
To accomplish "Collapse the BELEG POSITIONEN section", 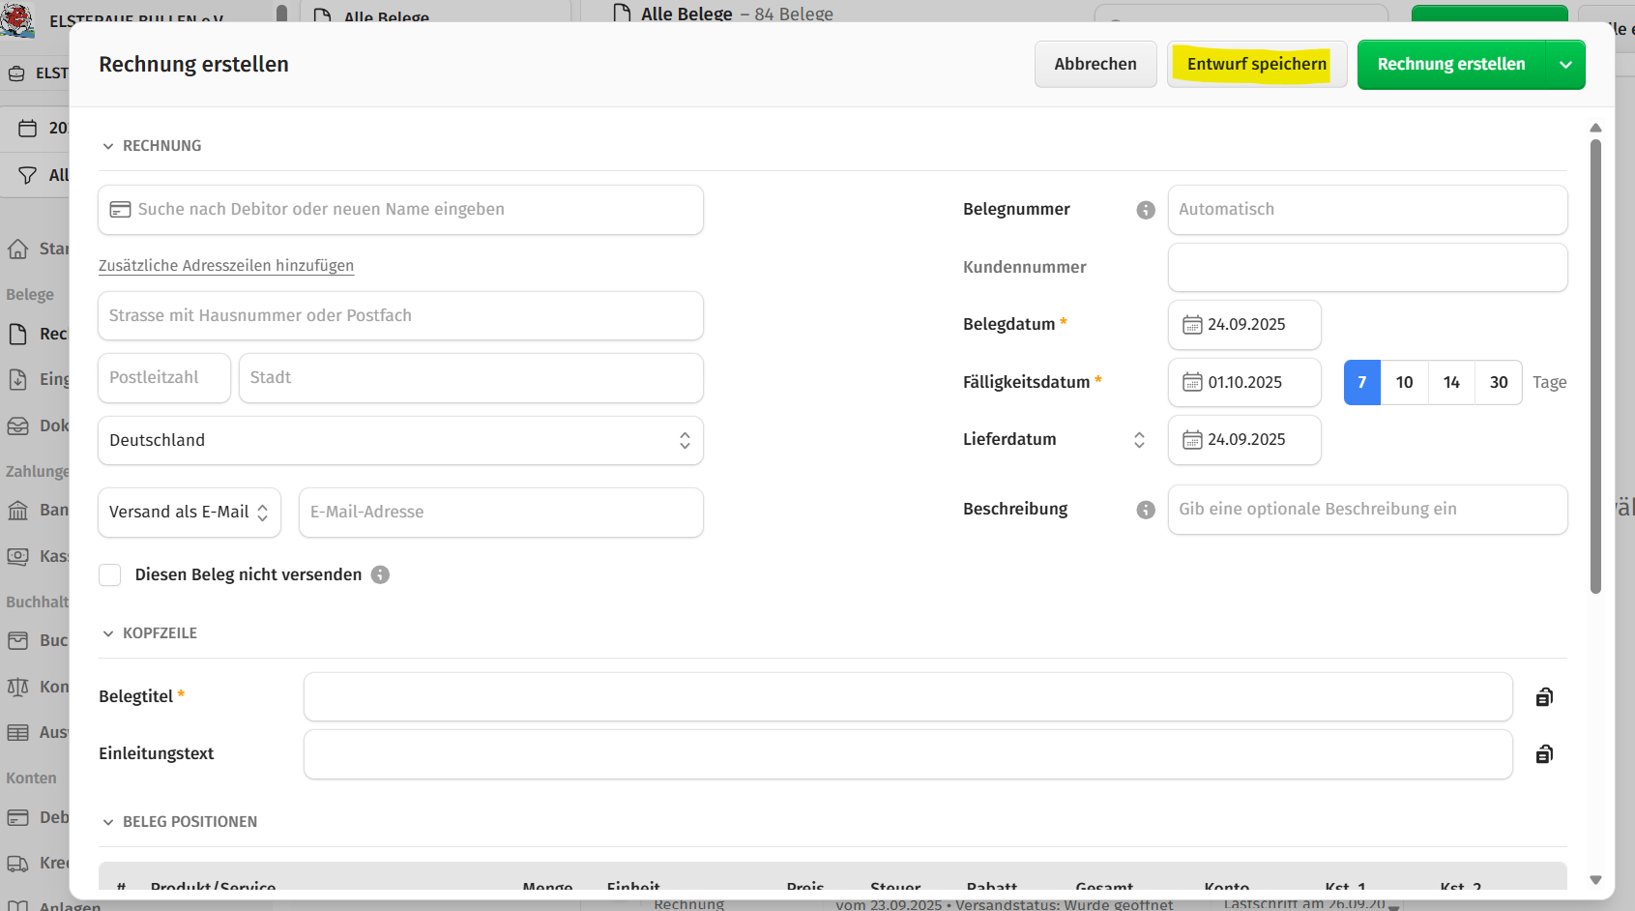I will coord(108,822).
